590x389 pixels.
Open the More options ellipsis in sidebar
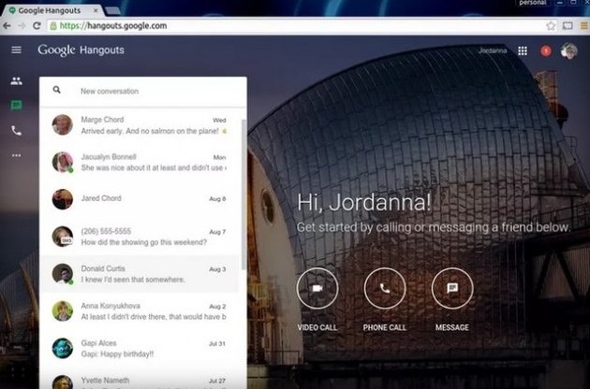[16, 155]
